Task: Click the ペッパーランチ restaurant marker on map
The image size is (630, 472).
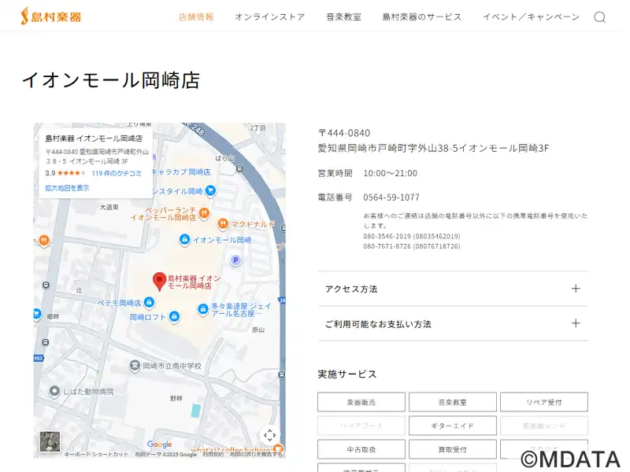Action: pos(203,212)
